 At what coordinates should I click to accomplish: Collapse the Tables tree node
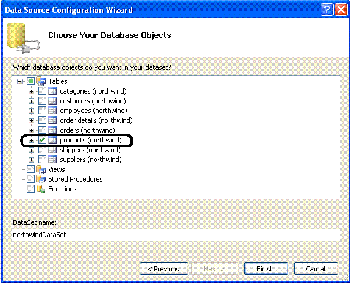pos(20,81)
